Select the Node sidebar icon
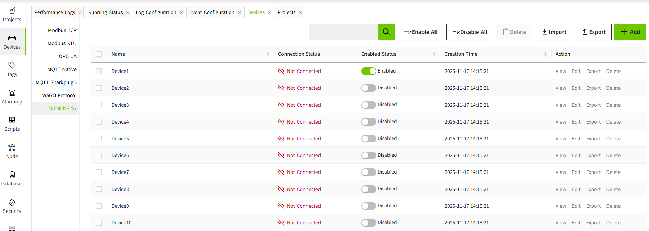 [12, 151]
